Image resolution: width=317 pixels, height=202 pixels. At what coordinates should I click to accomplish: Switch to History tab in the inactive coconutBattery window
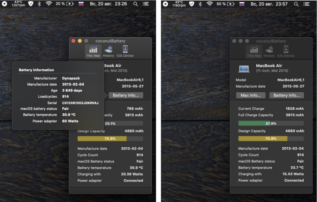(269, 51)
